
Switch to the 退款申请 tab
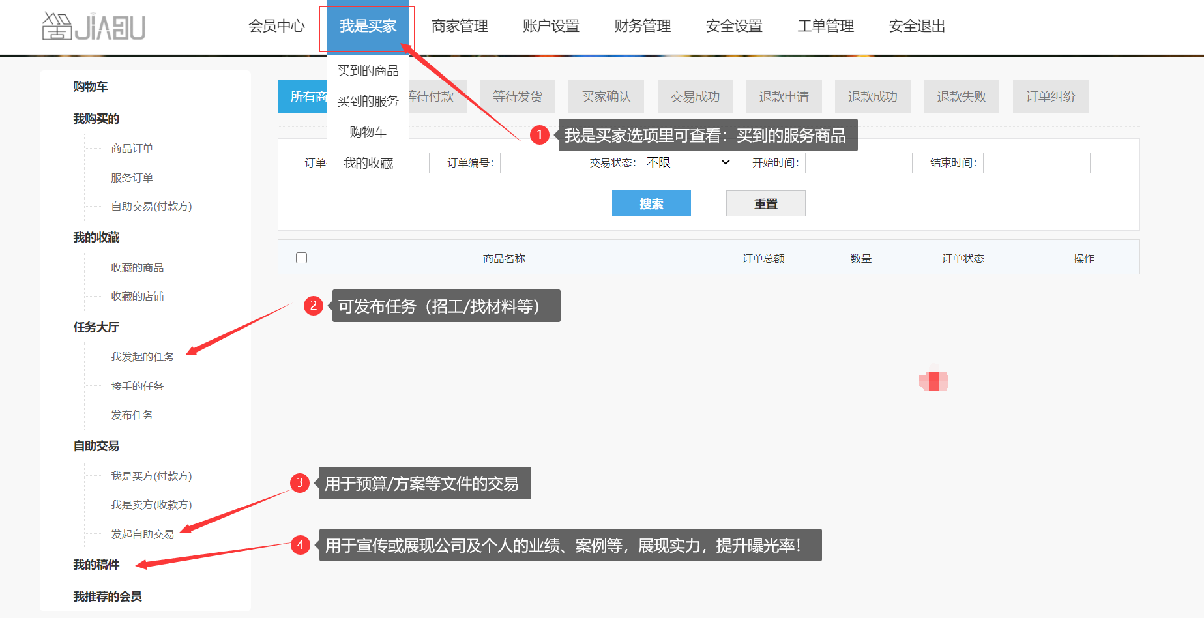pyautogui.click(x=784, y=96)
